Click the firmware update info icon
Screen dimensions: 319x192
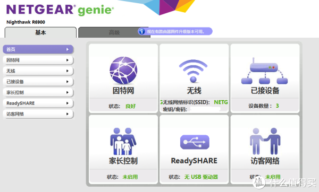[x=142, y=31]
